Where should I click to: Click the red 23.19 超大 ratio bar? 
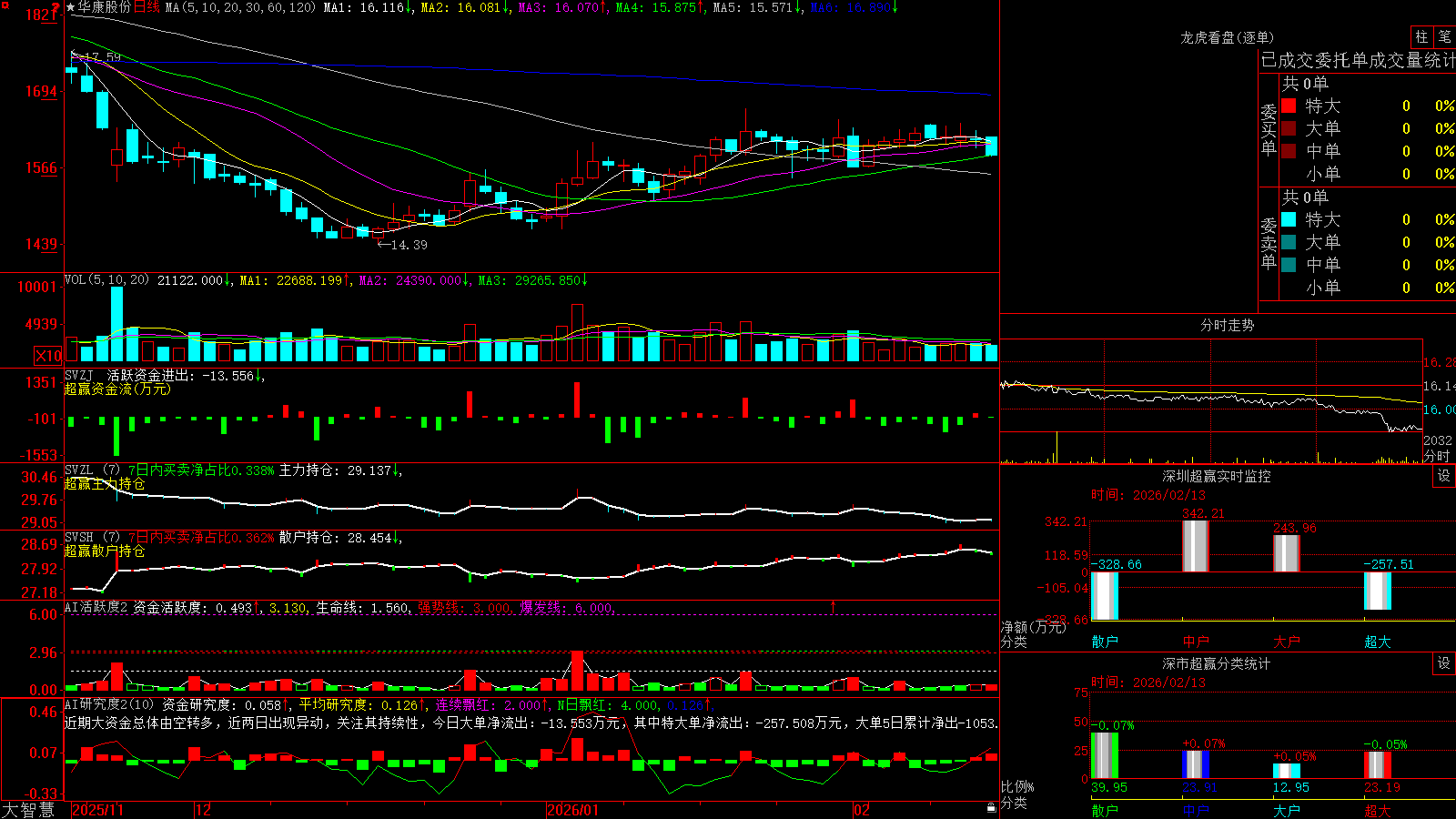(1377, 764)
